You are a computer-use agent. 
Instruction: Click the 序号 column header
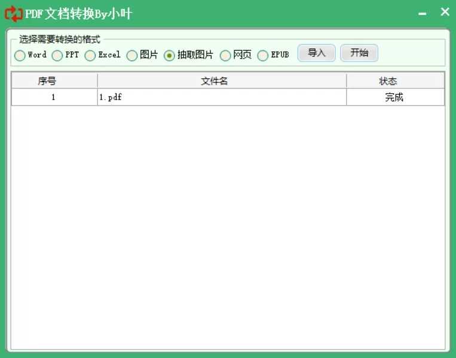click(x=54, y=81)
